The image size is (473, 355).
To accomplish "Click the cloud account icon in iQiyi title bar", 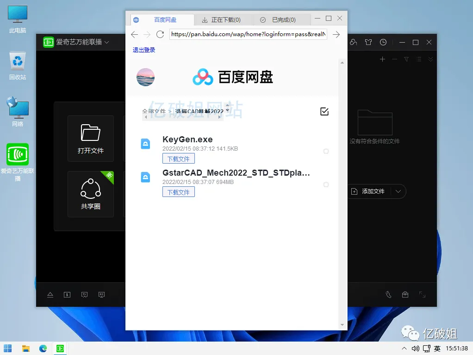I will tap(354, 42).
